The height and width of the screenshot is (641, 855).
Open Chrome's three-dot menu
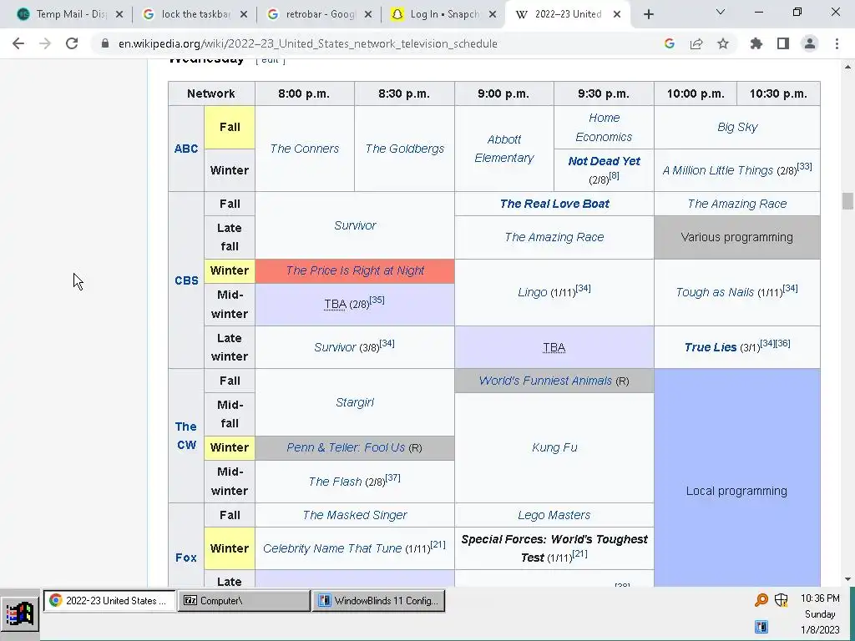[837, 43]
